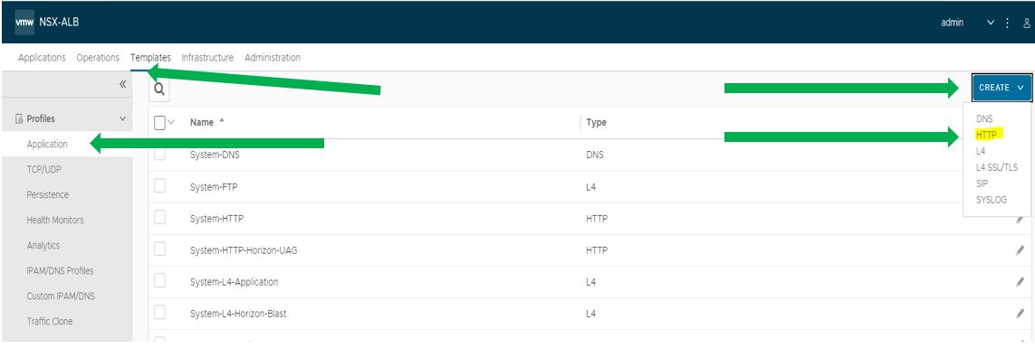Open the user profile icon

tap(1027, 24)
